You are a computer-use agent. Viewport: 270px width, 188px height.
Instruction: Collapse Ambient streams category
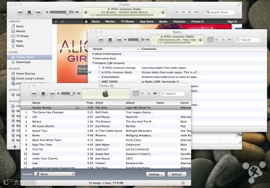(x=93, y=63)
